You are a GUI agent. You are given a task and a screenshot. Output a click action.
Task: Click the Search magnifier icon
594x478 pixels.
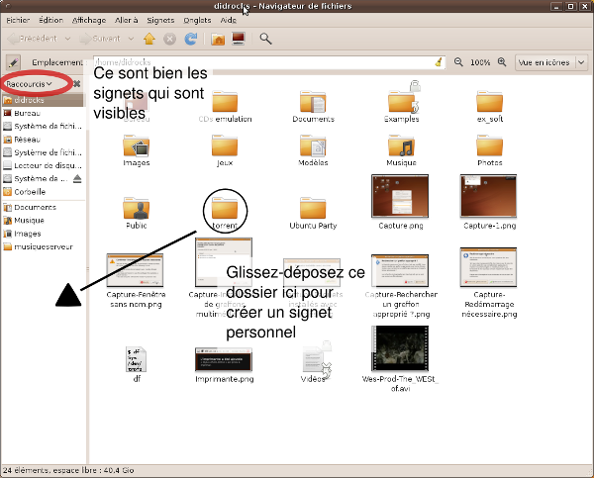tap(265, 39)
